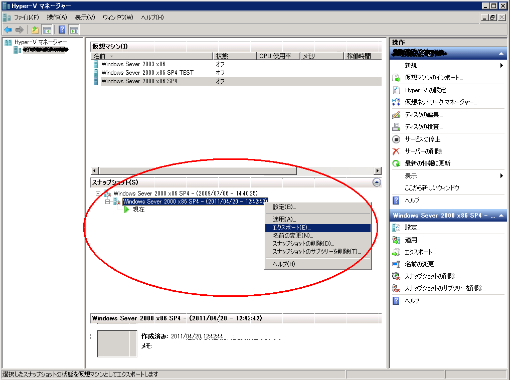The height and width of the screenshot is (380, 510).
Task: Click the スナップショットの削除 icon in actions pane
Action: [x=396, y=276]
